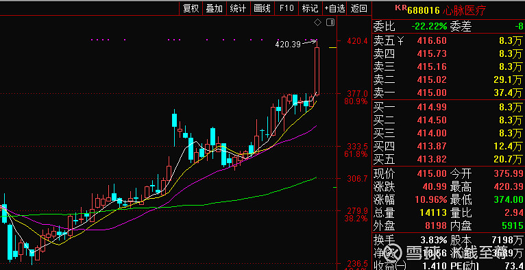This screenshot has width=525, height=270.
Task: Click the 涨跌 value 40.99
Action: coord(434,187)
